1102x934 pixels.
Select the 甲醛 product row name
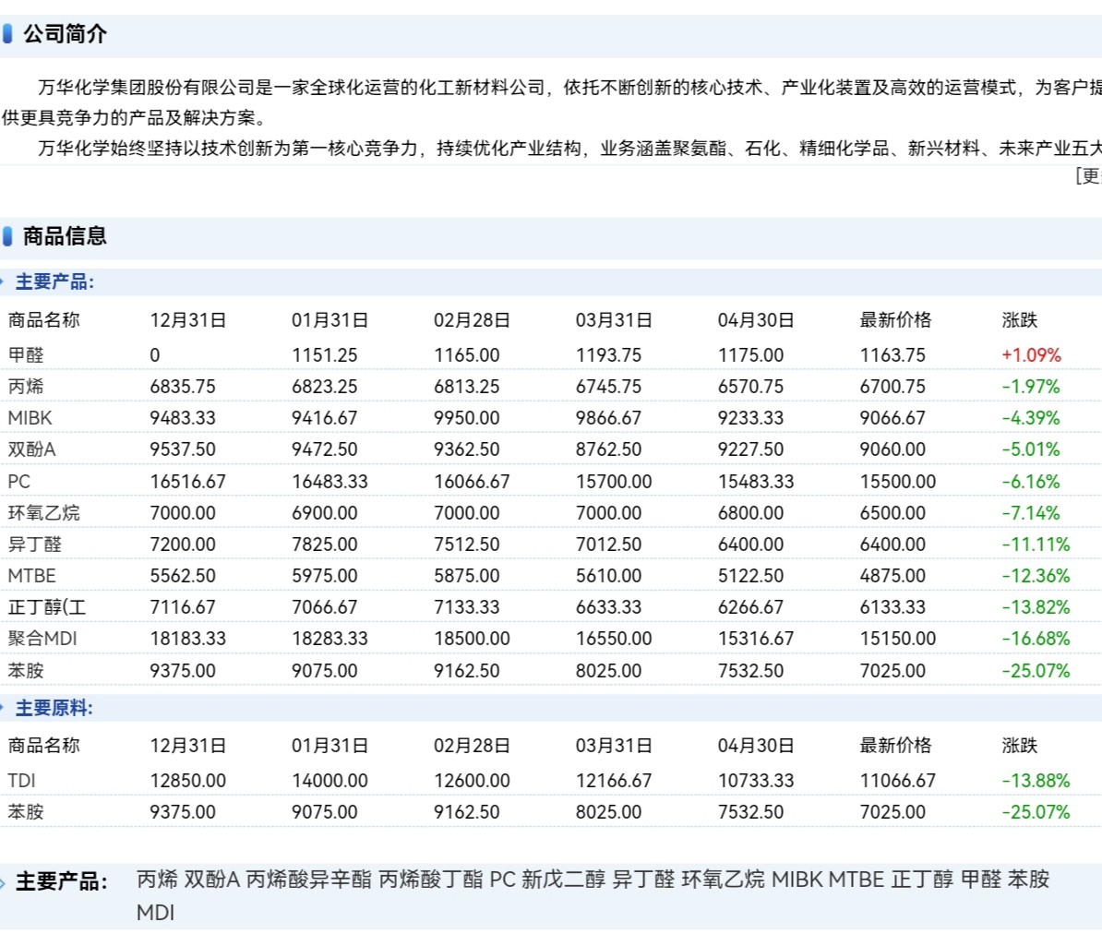26,355
